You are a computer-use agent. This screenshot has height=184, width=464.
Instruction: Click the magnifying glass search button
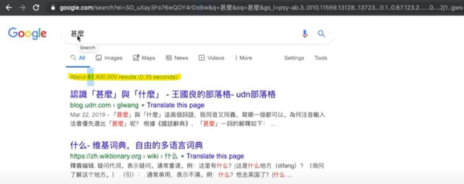pos(321,34)
